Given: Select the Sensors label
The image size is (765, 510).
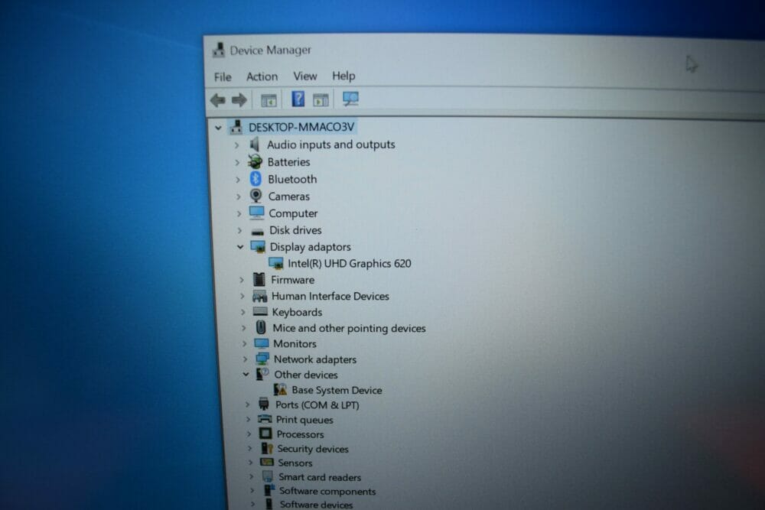Looking at the screenshot, I should coord(295,463).
